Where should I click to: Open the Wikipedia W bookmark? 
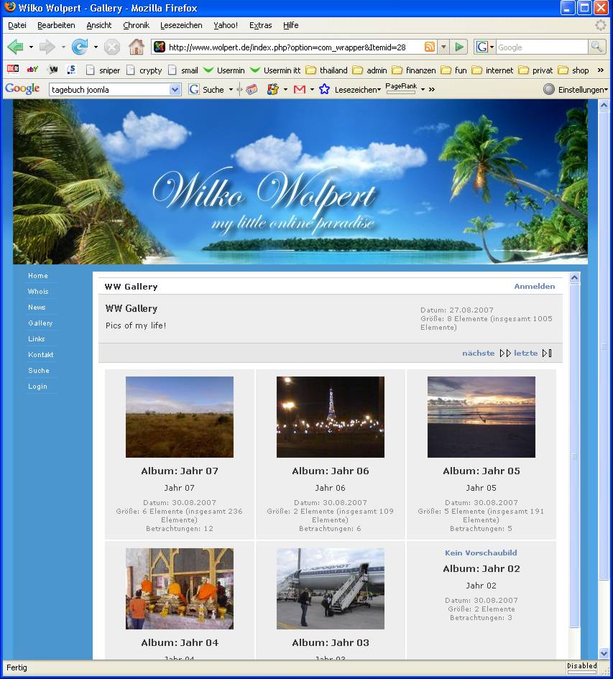click(53, 70)
